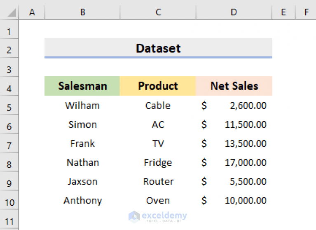Select column B header

(x=82, y=12)
